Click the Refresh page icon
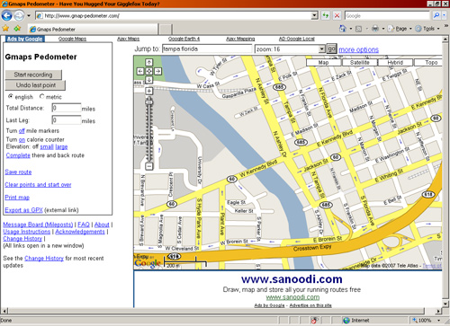Image resolution: width=450 pixels, height=326 pixels. point(325,15)
